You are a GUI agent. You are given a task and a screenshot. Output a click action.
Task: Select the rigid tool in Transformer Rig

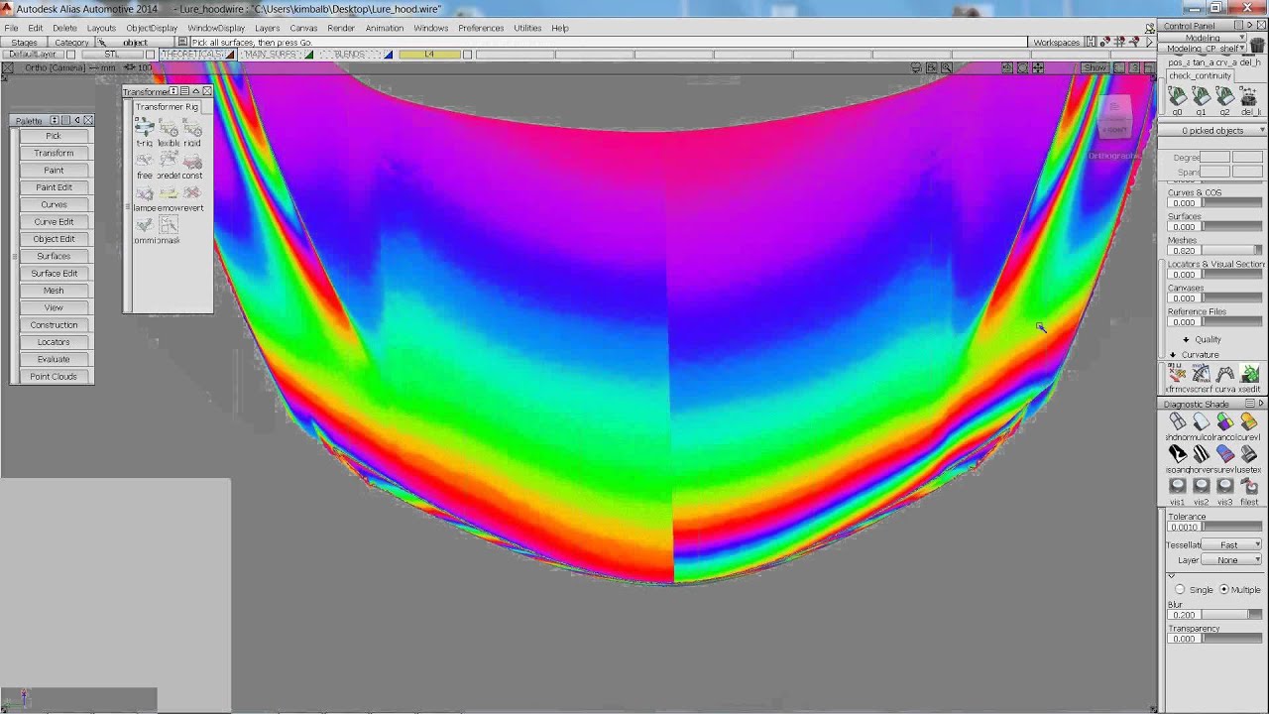coord(192,128)
